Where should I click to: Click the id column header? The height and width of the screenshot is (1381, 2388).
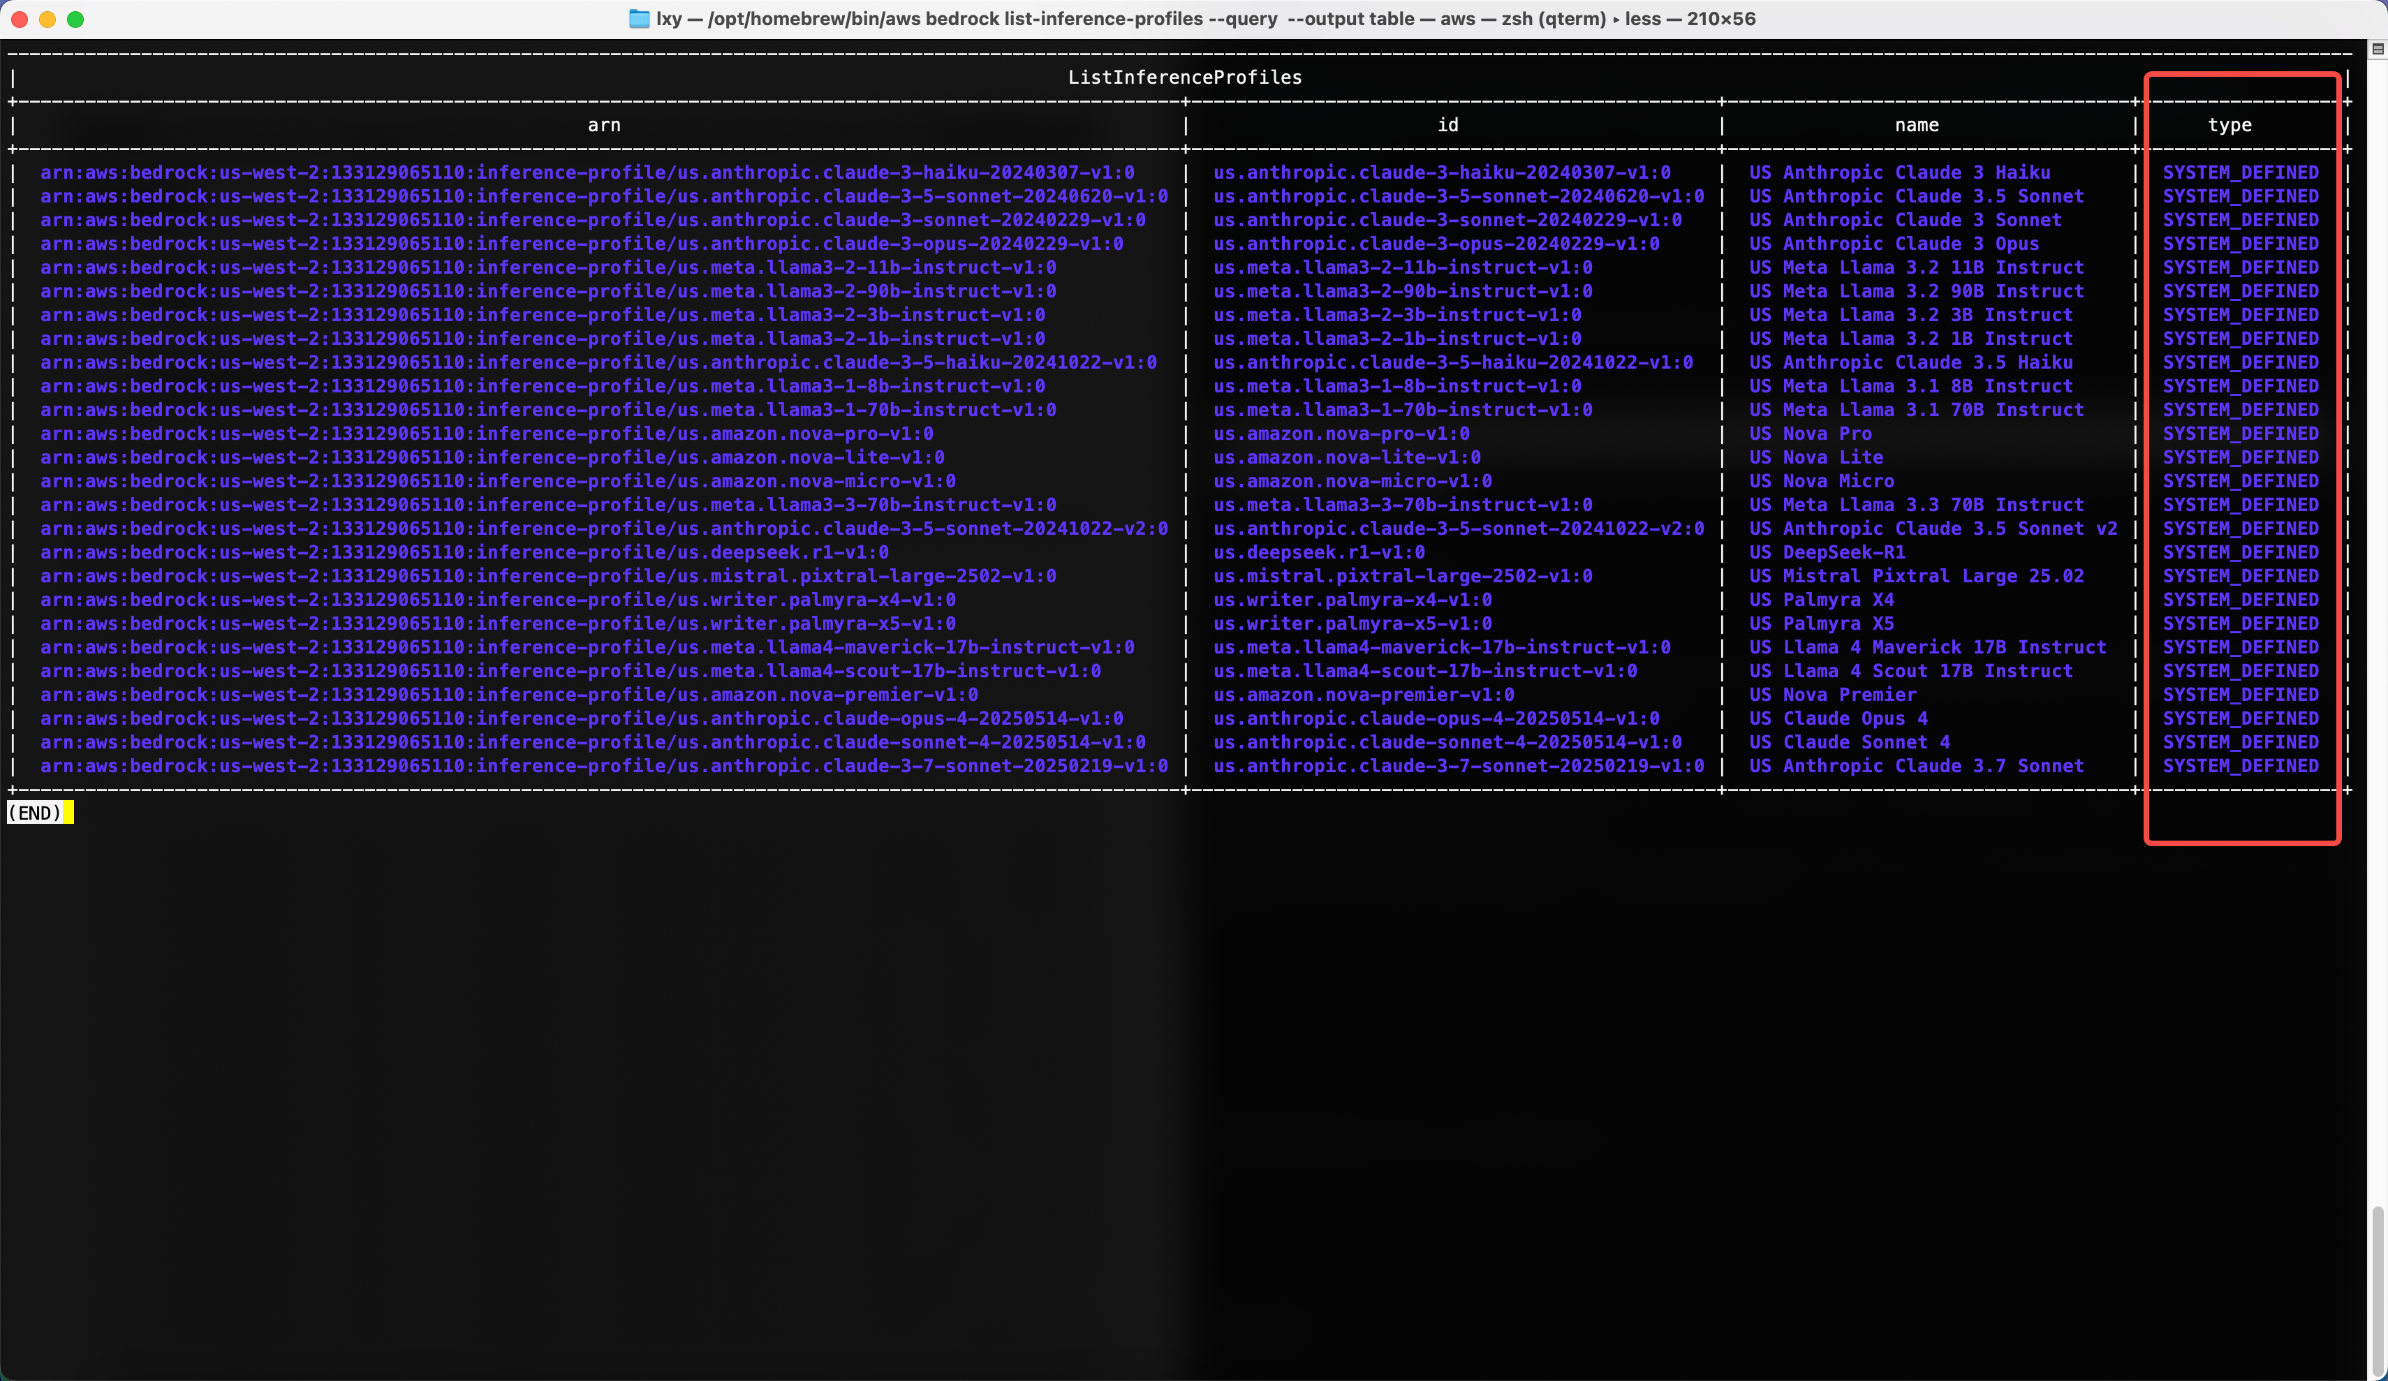coord(1448,125)
